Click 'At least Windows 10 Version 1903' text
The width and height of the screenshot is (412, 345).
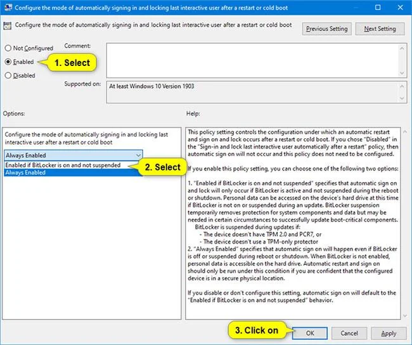click(x=151, y=86)
